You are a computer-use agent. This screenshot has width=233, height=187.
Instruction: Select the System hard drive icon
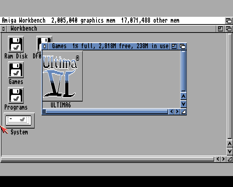pyautogui.click(x=19, y=120)
